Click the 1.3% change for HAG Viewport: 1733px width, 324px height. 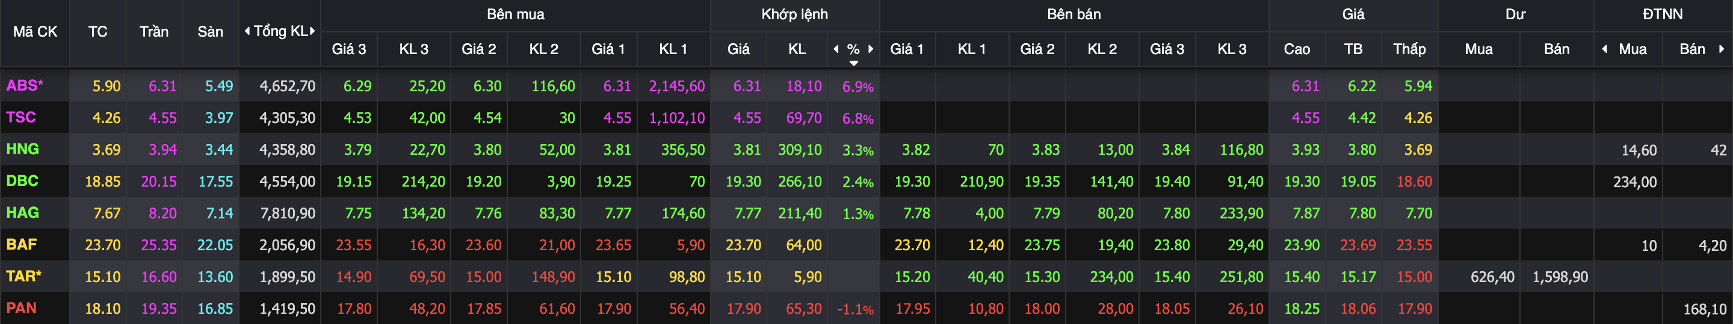pyautogui.click(x=857, y=214)
